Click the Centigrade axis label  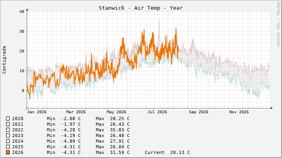[x=4, y=60]
